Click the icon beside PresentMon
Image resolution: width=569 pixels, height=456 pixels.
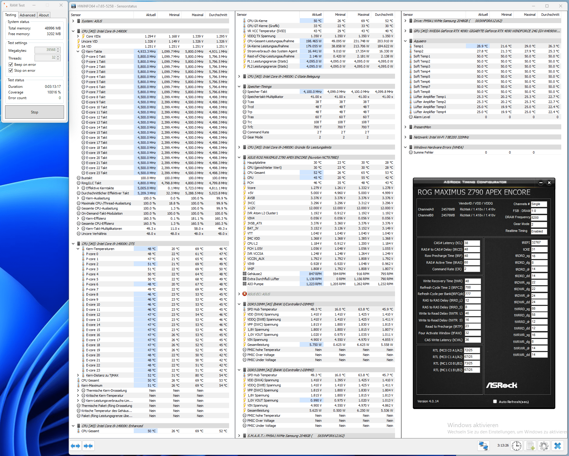click(x=411, y=127)
